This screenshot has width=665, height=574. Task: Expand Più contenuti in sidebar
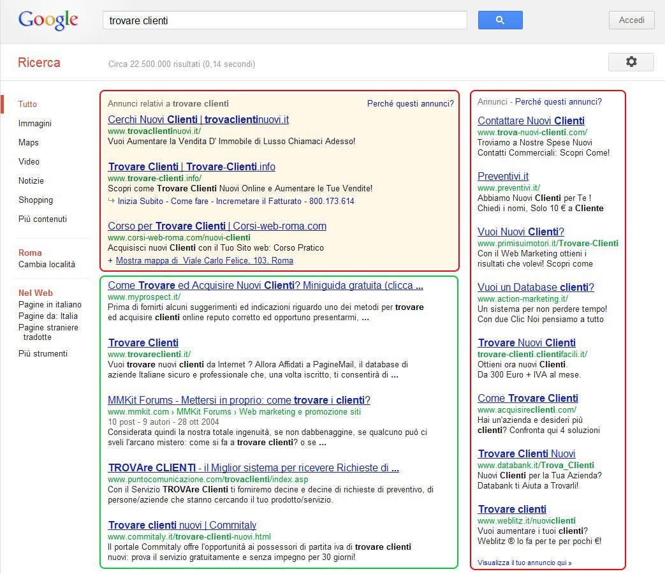coord(43,219)
